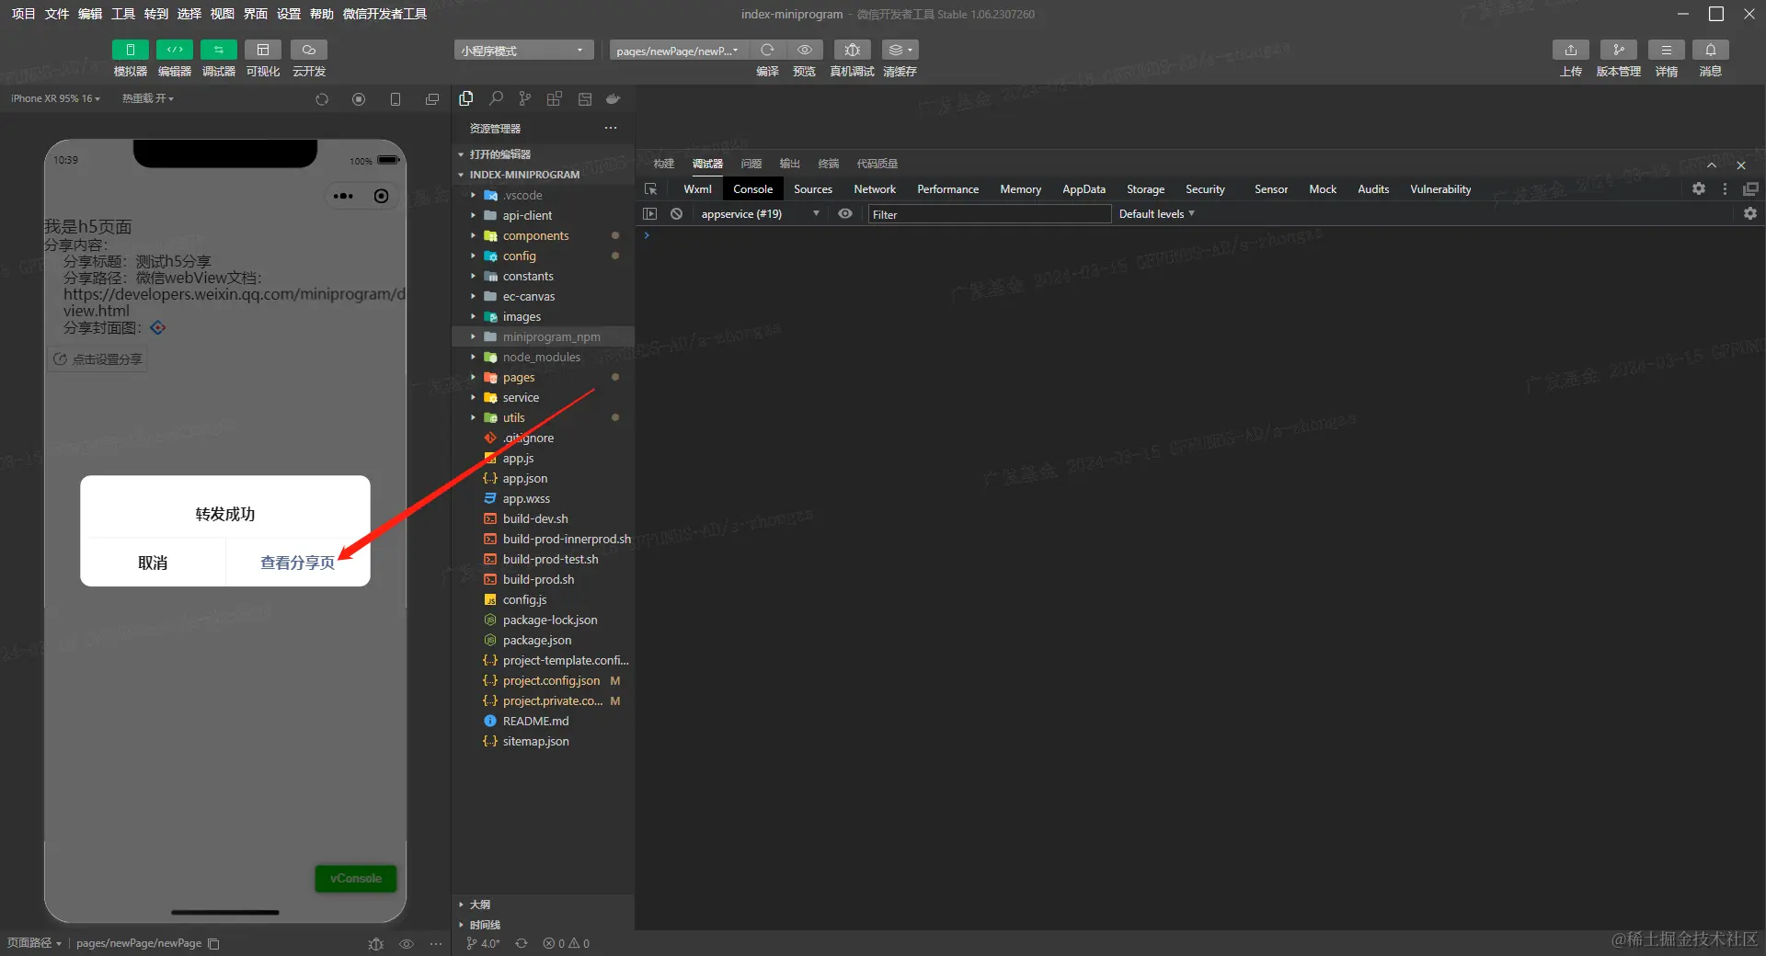
Task: Click the layout panel icon in sidebar
Action: pyautogui.click(x=584, y=98)
